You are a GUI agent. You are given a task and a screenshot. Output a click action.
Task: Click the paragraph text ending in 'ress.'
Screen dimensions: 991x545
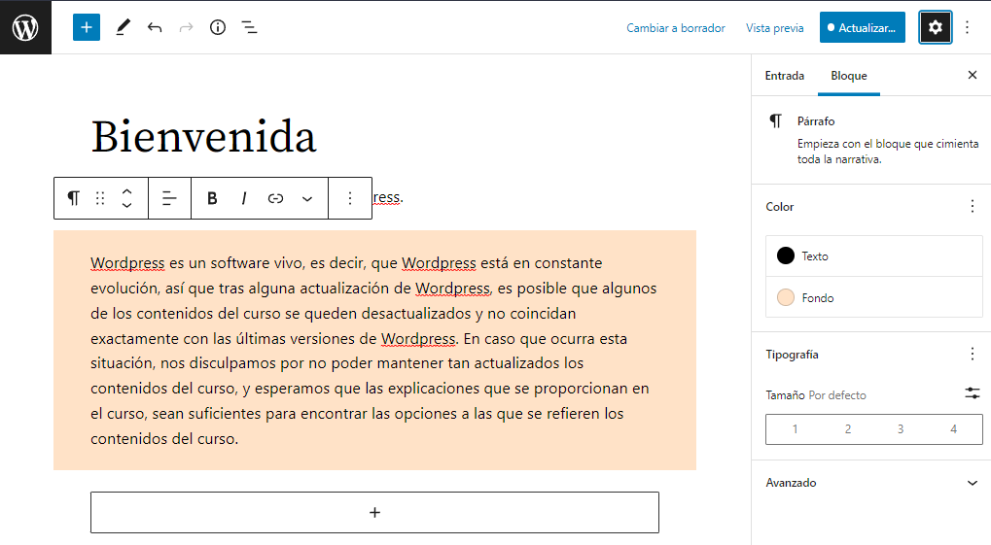388,197
